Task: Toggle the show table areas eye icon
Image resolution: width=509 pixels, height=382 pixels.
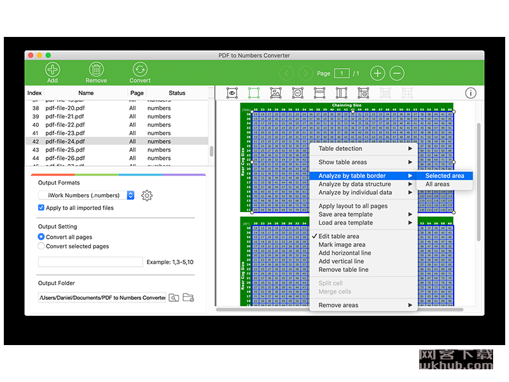Action: [232, 93]
